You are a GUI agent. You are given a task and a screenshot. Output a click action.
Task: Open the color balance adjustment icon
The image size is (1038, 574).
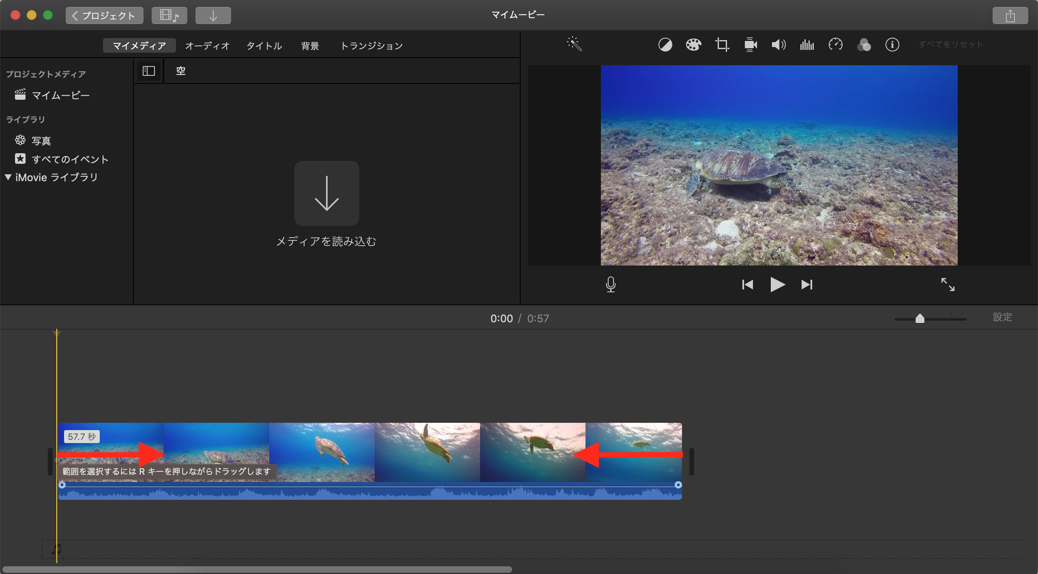pos(665,45)
